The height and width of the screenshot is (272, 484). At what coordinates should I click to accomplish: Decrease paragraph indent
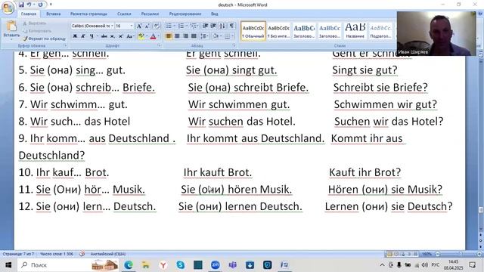coord(205,26)
